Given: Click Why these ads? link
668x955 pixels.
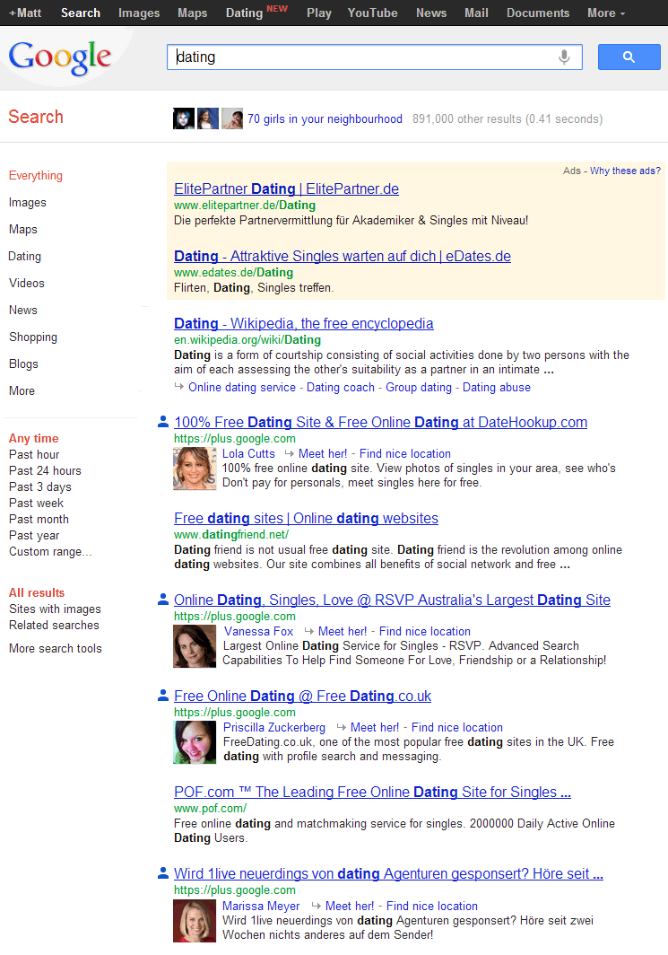Looking at the screenshot, I should (x=625, y=171).
